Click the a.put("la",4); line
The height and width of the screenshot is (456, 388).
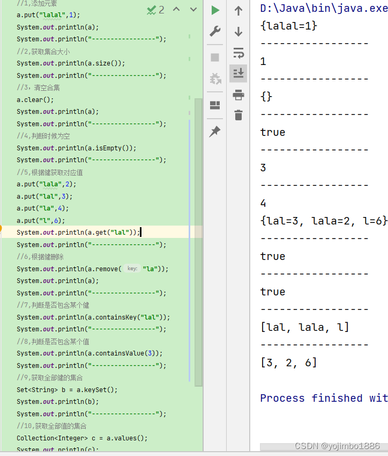click(x=43, y=208)
